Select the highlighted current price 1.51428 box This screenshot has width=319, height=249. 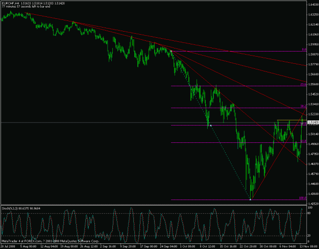click(x=313, y=122)
